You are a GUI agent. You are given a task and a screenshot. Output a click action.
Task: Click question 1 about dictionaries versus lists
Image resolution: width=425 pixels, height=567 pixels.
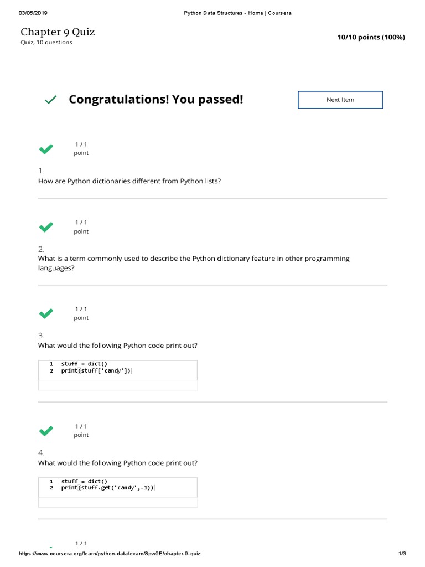point(129,181)
